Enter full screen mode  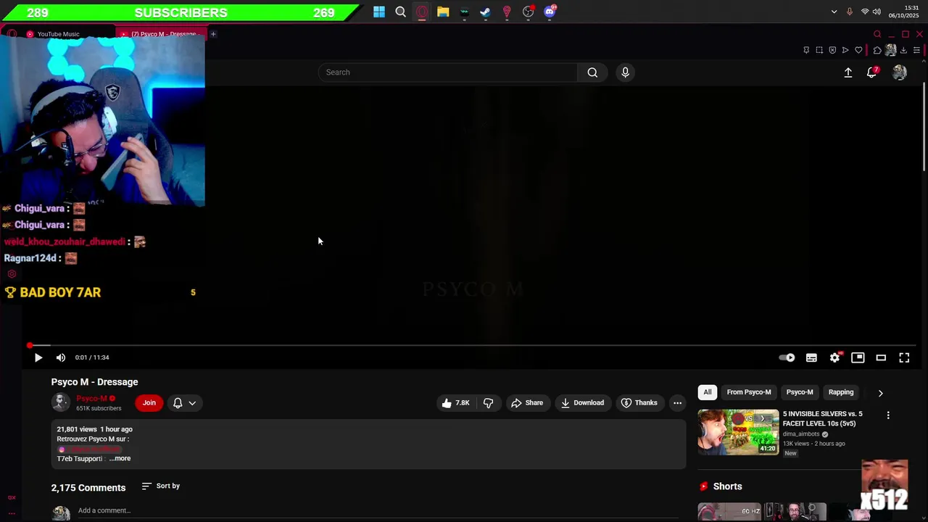pos(904,357)
